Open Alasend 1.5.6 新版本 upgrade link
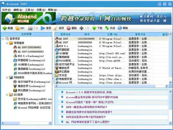This screenshot has height=130, width=173. [x=90, y=92]
